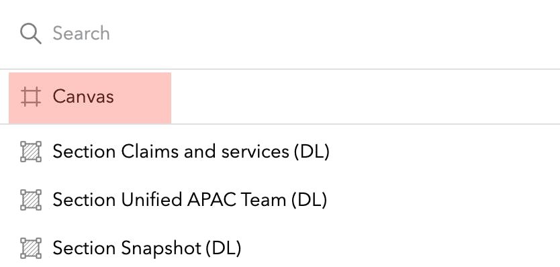Click the word Canvas in highlighted row

pos(83,97)
